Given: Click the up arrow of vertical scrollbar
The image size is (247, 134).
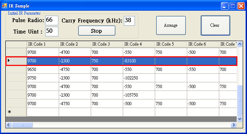Looking at the screenshot, I should 240,44.
